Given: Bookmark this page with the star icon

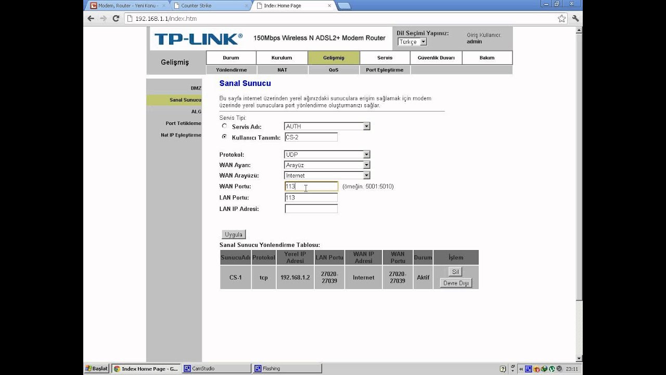Looking at the screenshot, I should tap(562, 18).
